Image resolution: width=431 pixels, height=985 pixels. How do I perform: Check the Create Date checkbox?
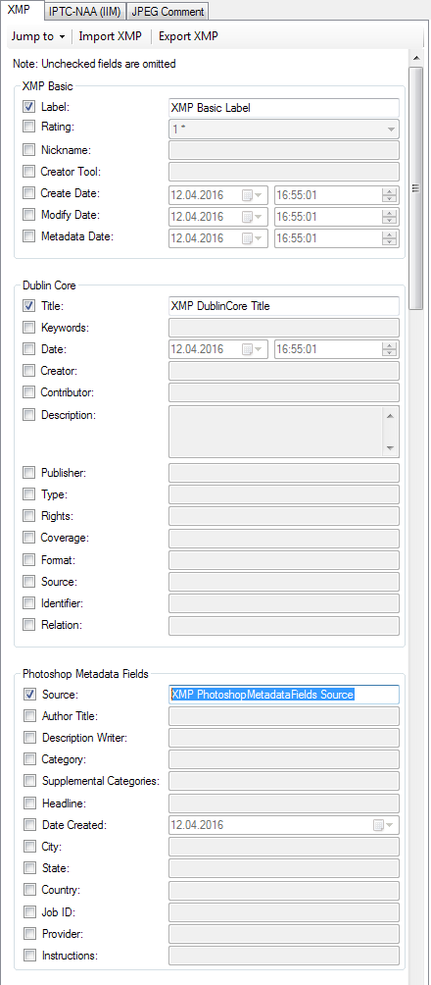28,193
